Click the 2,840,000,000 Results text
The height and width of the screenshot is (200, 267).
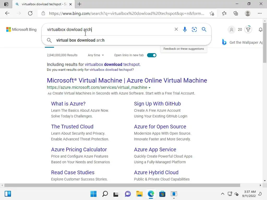click(62, 55)
